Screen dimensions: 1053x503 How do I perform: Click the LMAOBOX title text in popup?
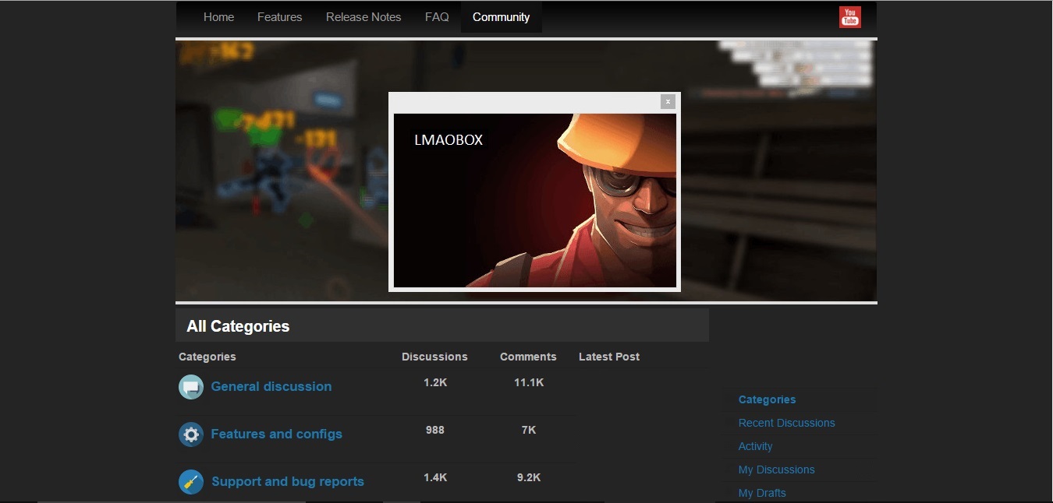448,140
